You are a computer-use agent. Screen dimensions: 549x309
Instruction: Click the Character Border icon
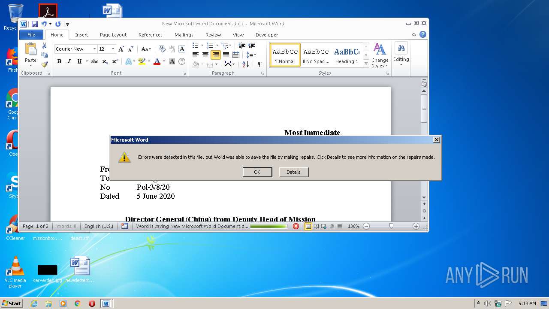pyautogui.click(x=182, y=49)
